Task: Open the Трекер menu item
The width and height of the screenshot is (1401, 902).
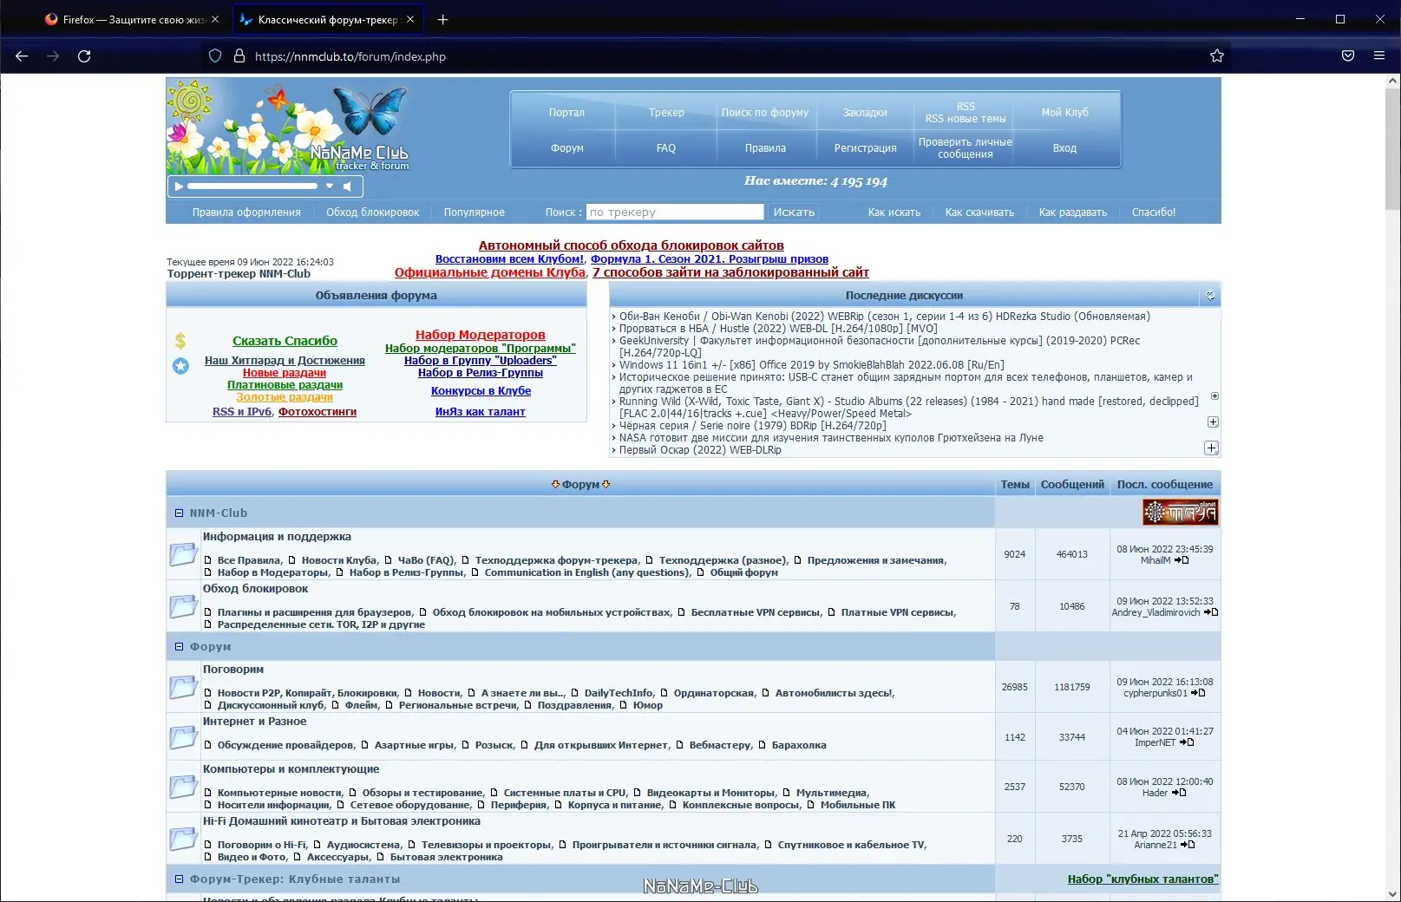Action: (666, 113)
